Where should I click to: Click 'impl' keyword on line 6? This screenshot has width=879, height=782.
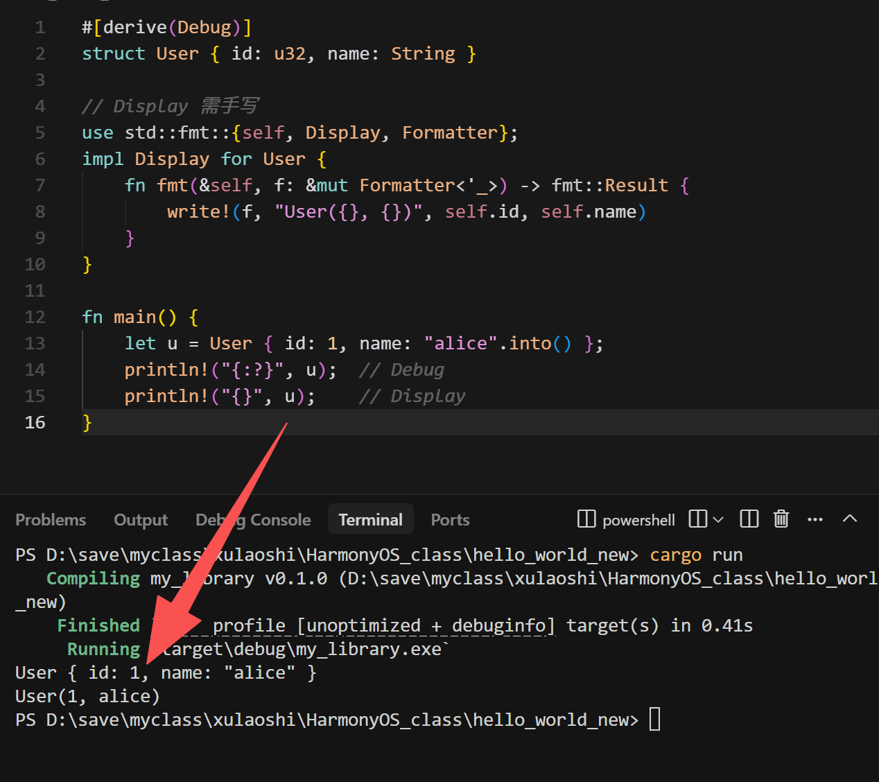[103, 159]
